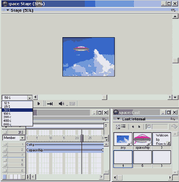The height and width of the screenshot is (182, 179).
Task: Click the playhead marker in the frame ruler
Action: click(82, 138)
